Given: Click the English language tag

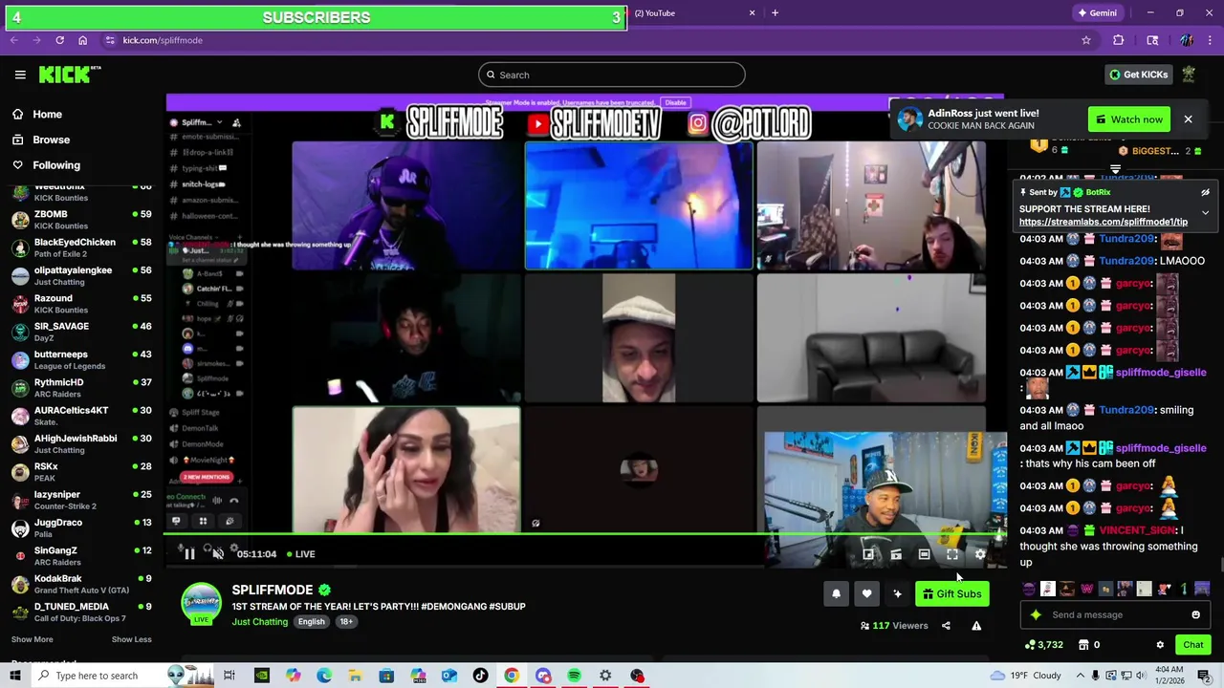Looking at the screenshot, I should coord(311,622).
